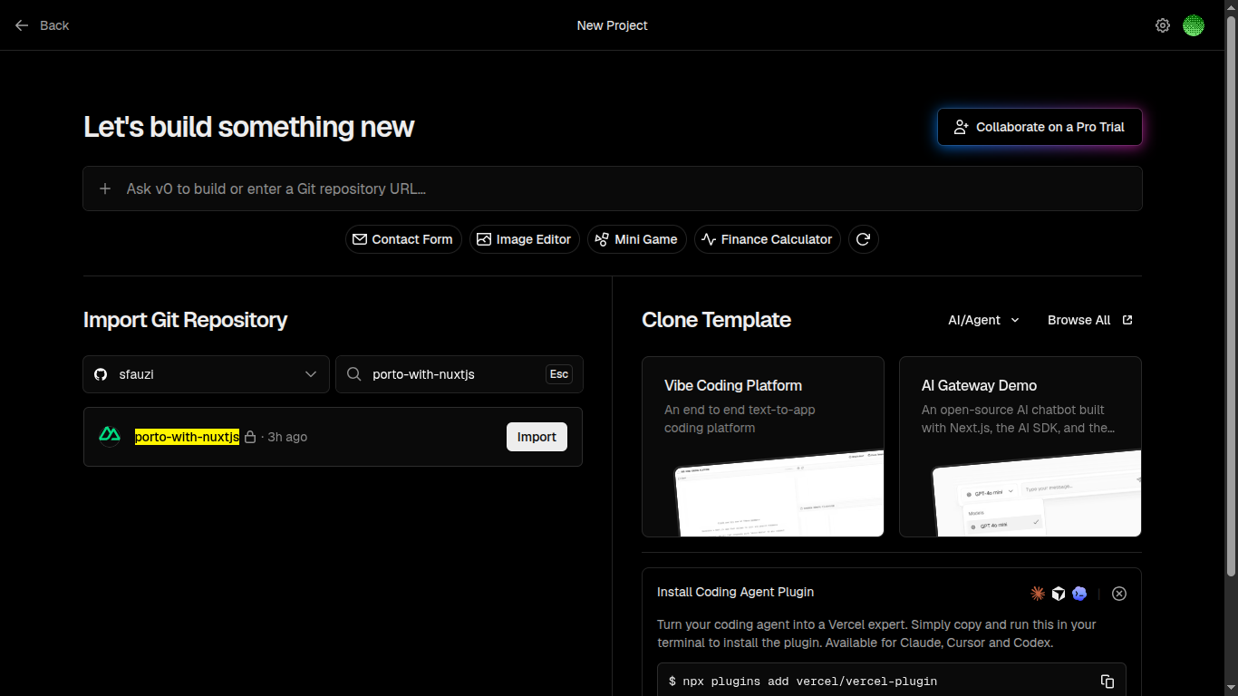Click the GitHub logo in account selector

coord(101,374)
